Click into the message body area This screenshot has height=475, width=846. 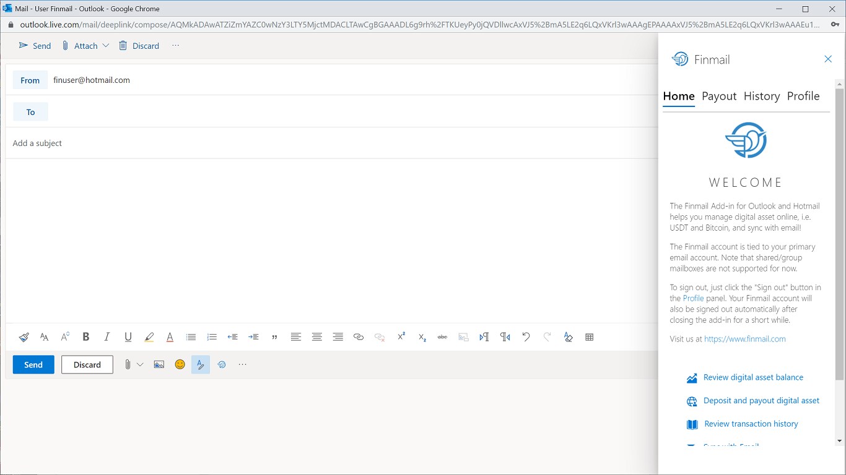pyautogui.click(x=332, y=240)
